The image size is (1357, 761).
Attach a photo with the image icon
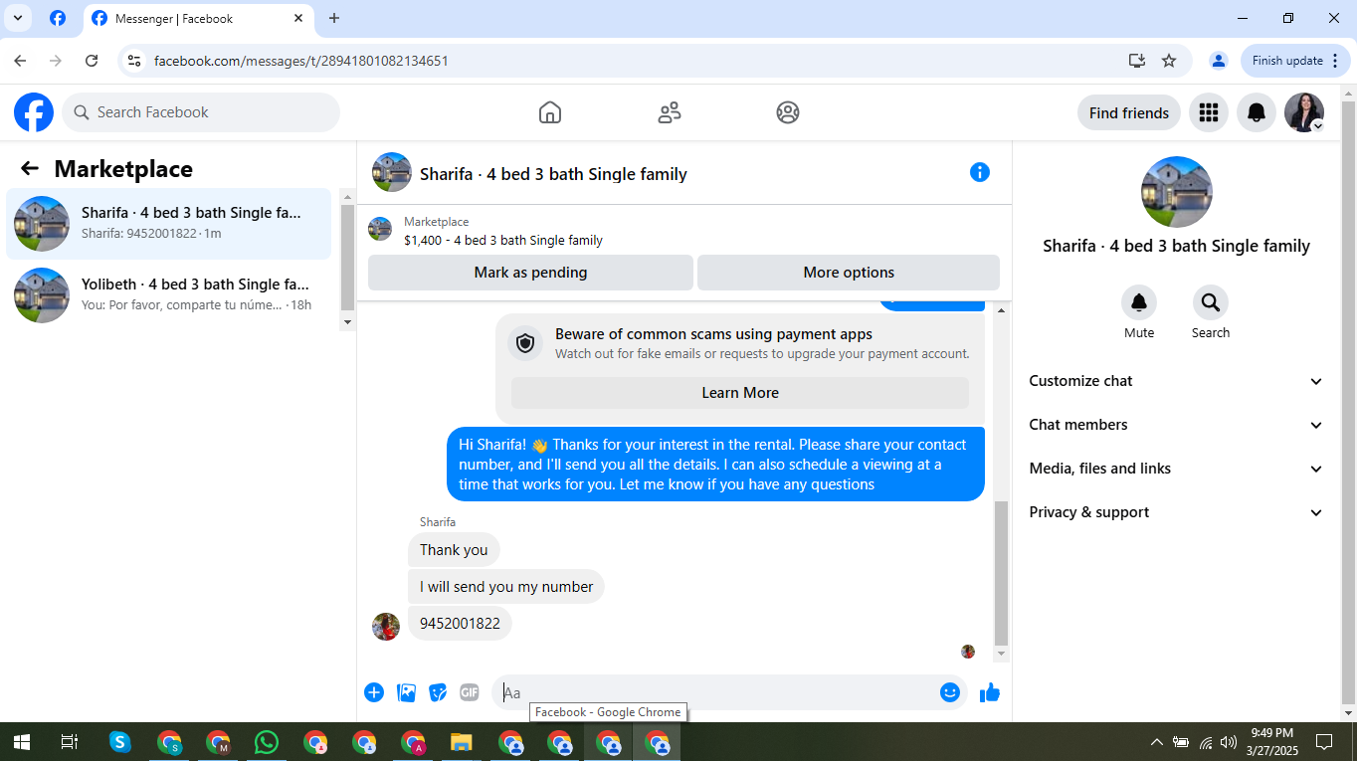click(x=406, y=692)
